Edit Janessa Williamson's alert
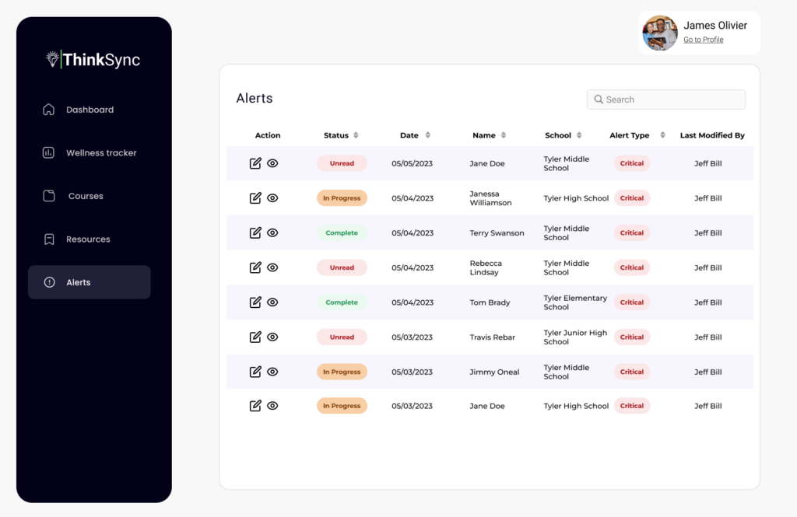The width and height of the screenshot is (797, 517). point(255,198)
